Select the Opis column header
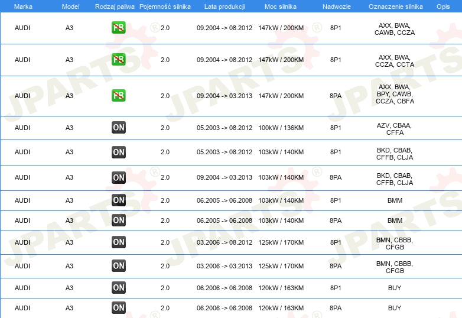The height and width of the screenshot is (318, 462). [x=443, y=6]
